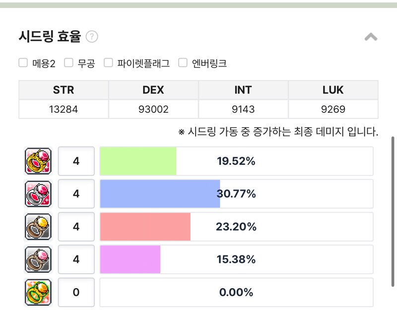
Task: Select the DEX column header
Action: pos(153,90)
